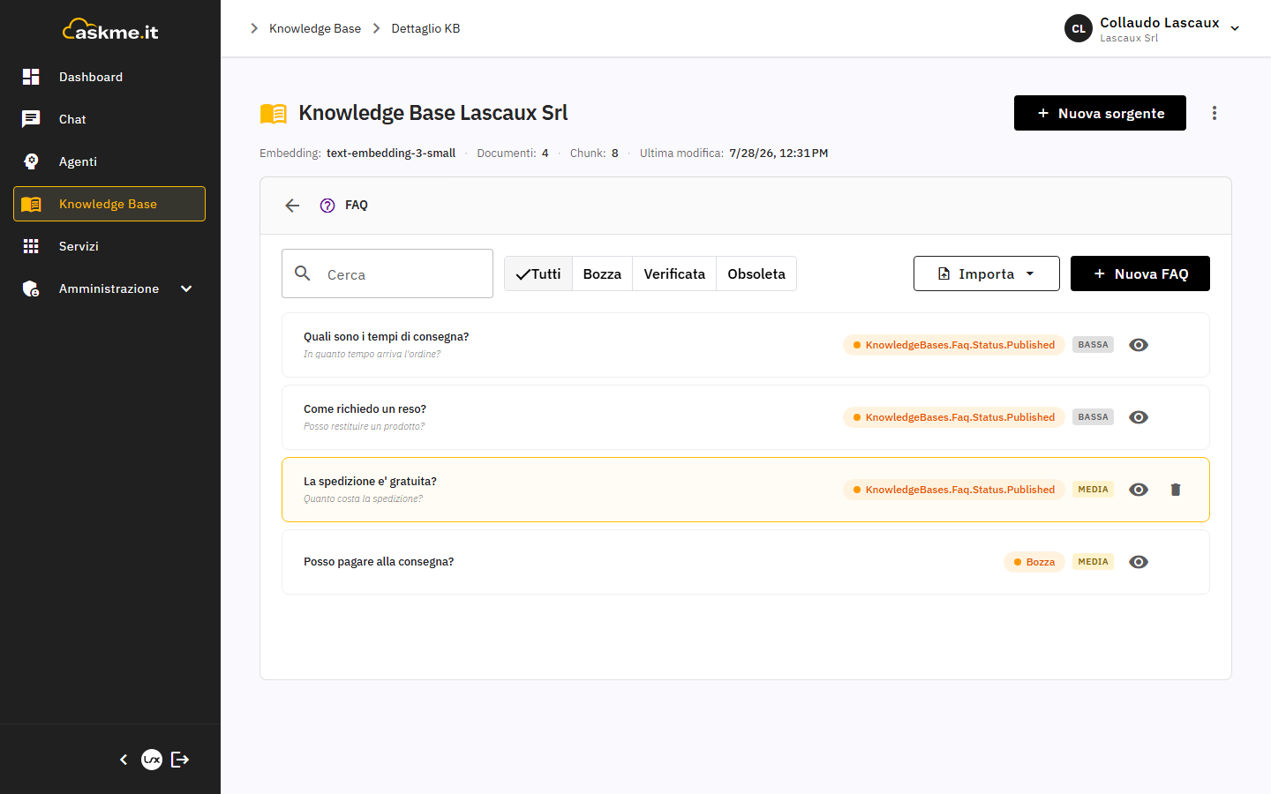Open the 'Posso pagare alla consegna?' row
This screenshot has height=794, width=1271.
746,562
